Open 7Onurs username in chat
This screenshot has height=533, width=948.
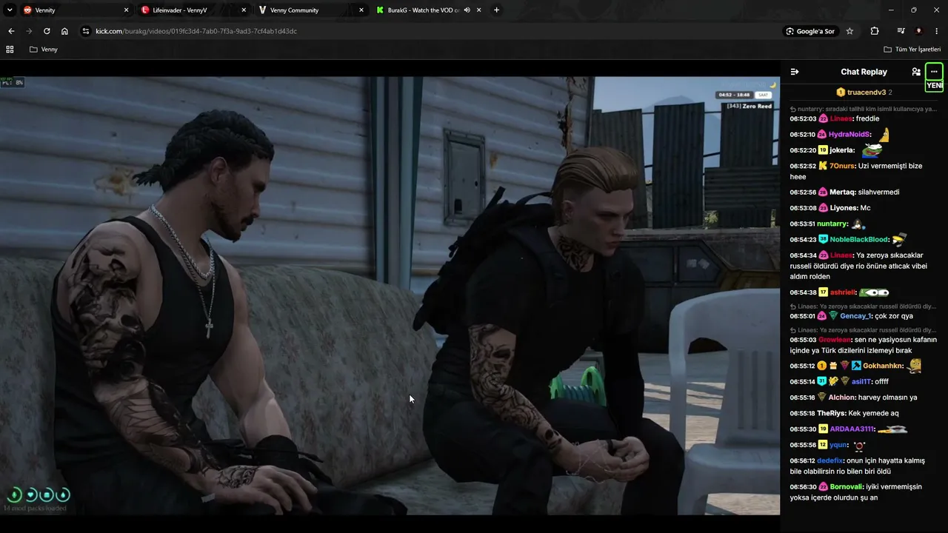(x=842, y=166)
